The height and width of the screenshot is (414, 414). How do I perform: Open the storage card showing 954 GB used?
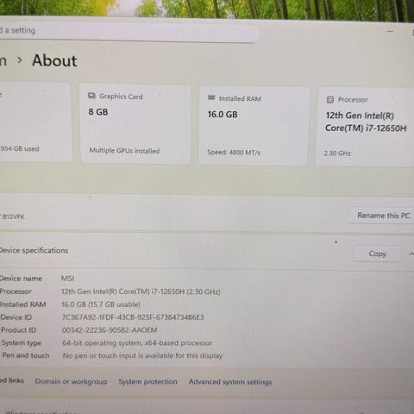coord(35,122)
